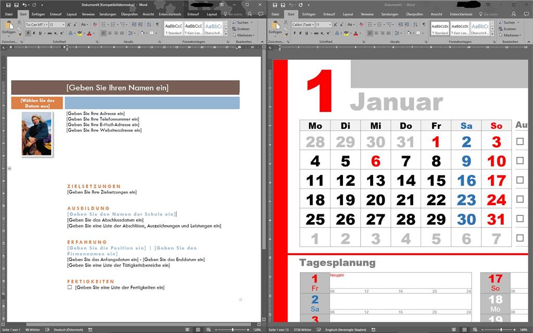Expand styles gallery in Dokument3 ribbon
Viewport: 533px width, 333px height.
[492, 34]
